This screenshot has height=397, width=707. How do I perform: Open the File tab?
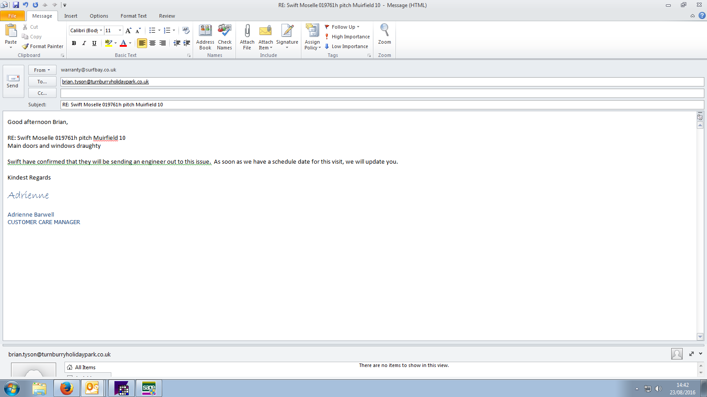[12, 16]
